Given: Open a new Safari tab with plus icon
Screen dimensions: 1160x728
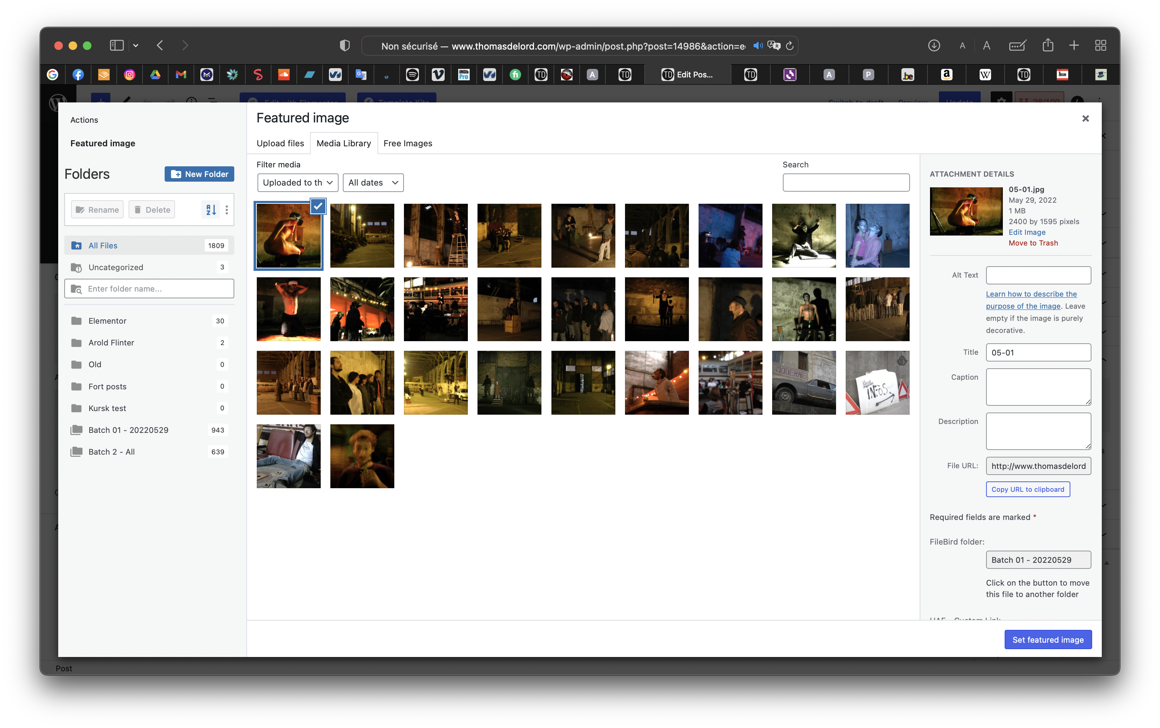Looking at the screenshot, I should click(x=1074, y=46).
